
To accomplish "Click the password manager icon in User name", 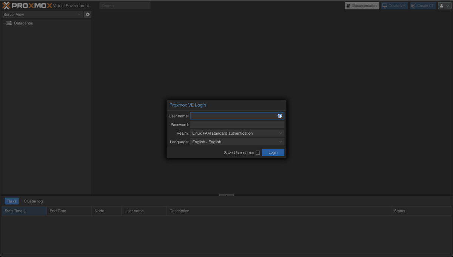I will [x=280, y=116].
